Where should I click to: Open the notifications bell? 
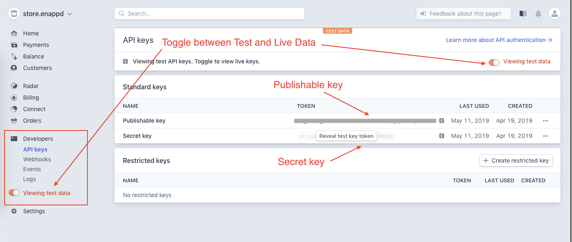(x=538, y=14)
